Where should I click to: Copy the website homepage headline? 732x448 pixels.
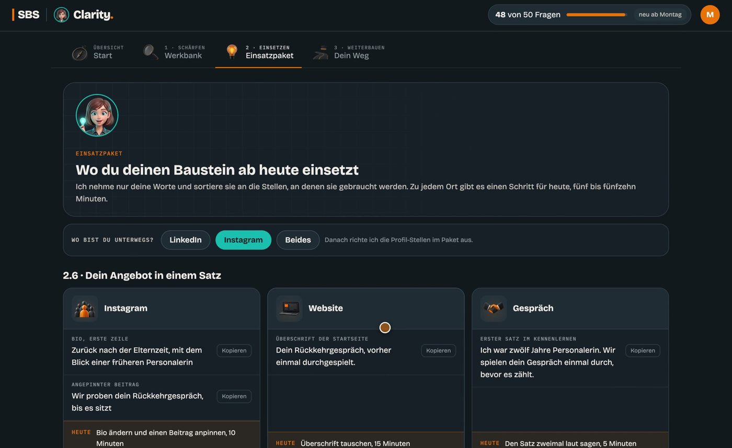point(438,351)
